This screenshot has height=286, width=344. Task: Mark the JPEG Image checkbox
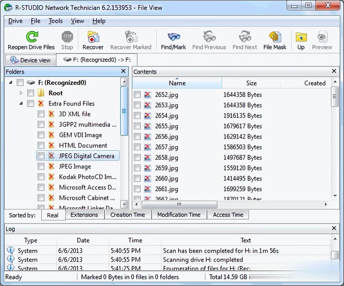[41, 166]
